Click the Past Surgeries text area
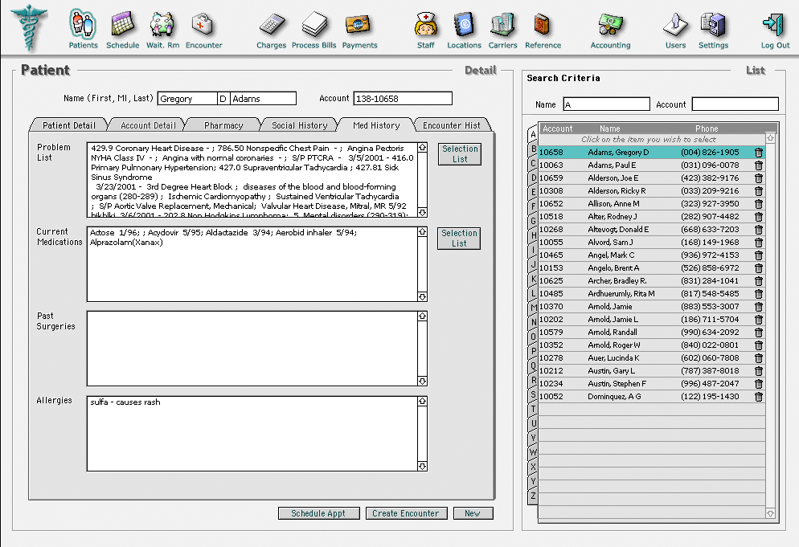The image size is (799, 547). pos(252,349)
